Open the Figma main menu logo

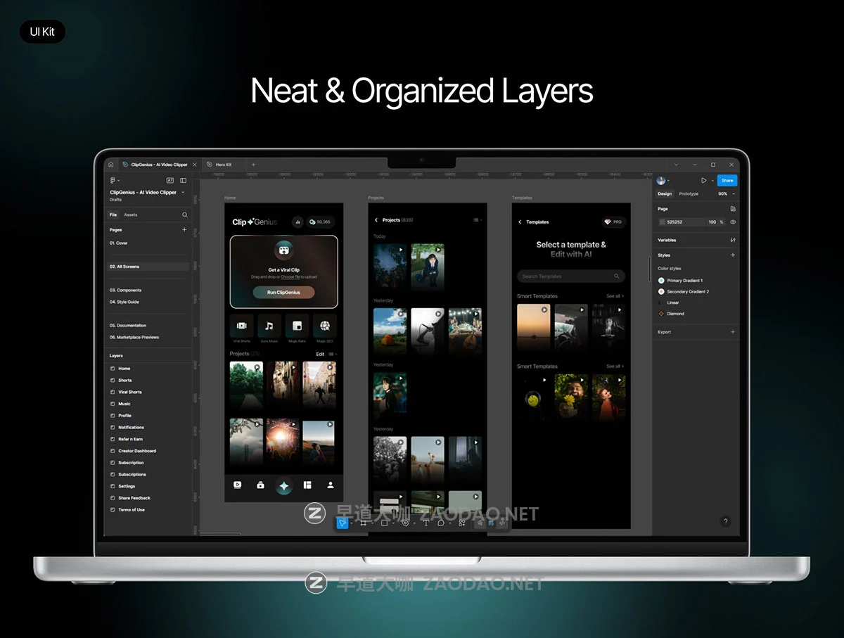click(113, 181)
